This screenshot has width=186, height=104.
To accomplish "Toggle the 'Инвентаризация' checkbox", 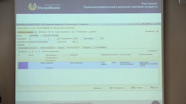I will pyautogui.click(x=30, y=45).
